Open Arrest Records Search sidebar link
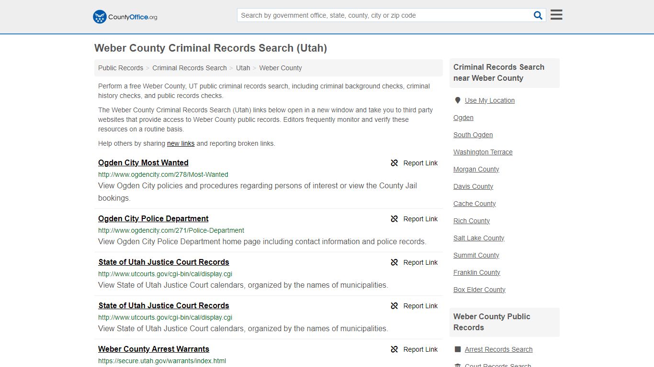 click(498, 349)
